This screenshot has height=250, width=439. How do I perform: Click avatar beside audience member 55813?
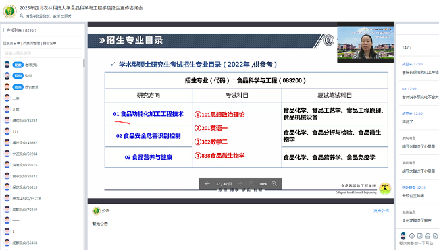click(7, 187)
